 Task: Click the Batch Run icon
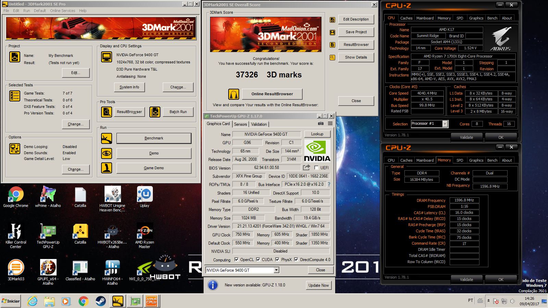click(155, 112)
